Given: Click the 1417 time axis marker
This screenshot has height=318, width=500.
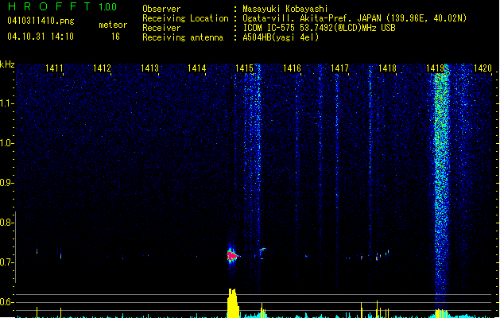Looking at the screenshot, I should [339, 68].
